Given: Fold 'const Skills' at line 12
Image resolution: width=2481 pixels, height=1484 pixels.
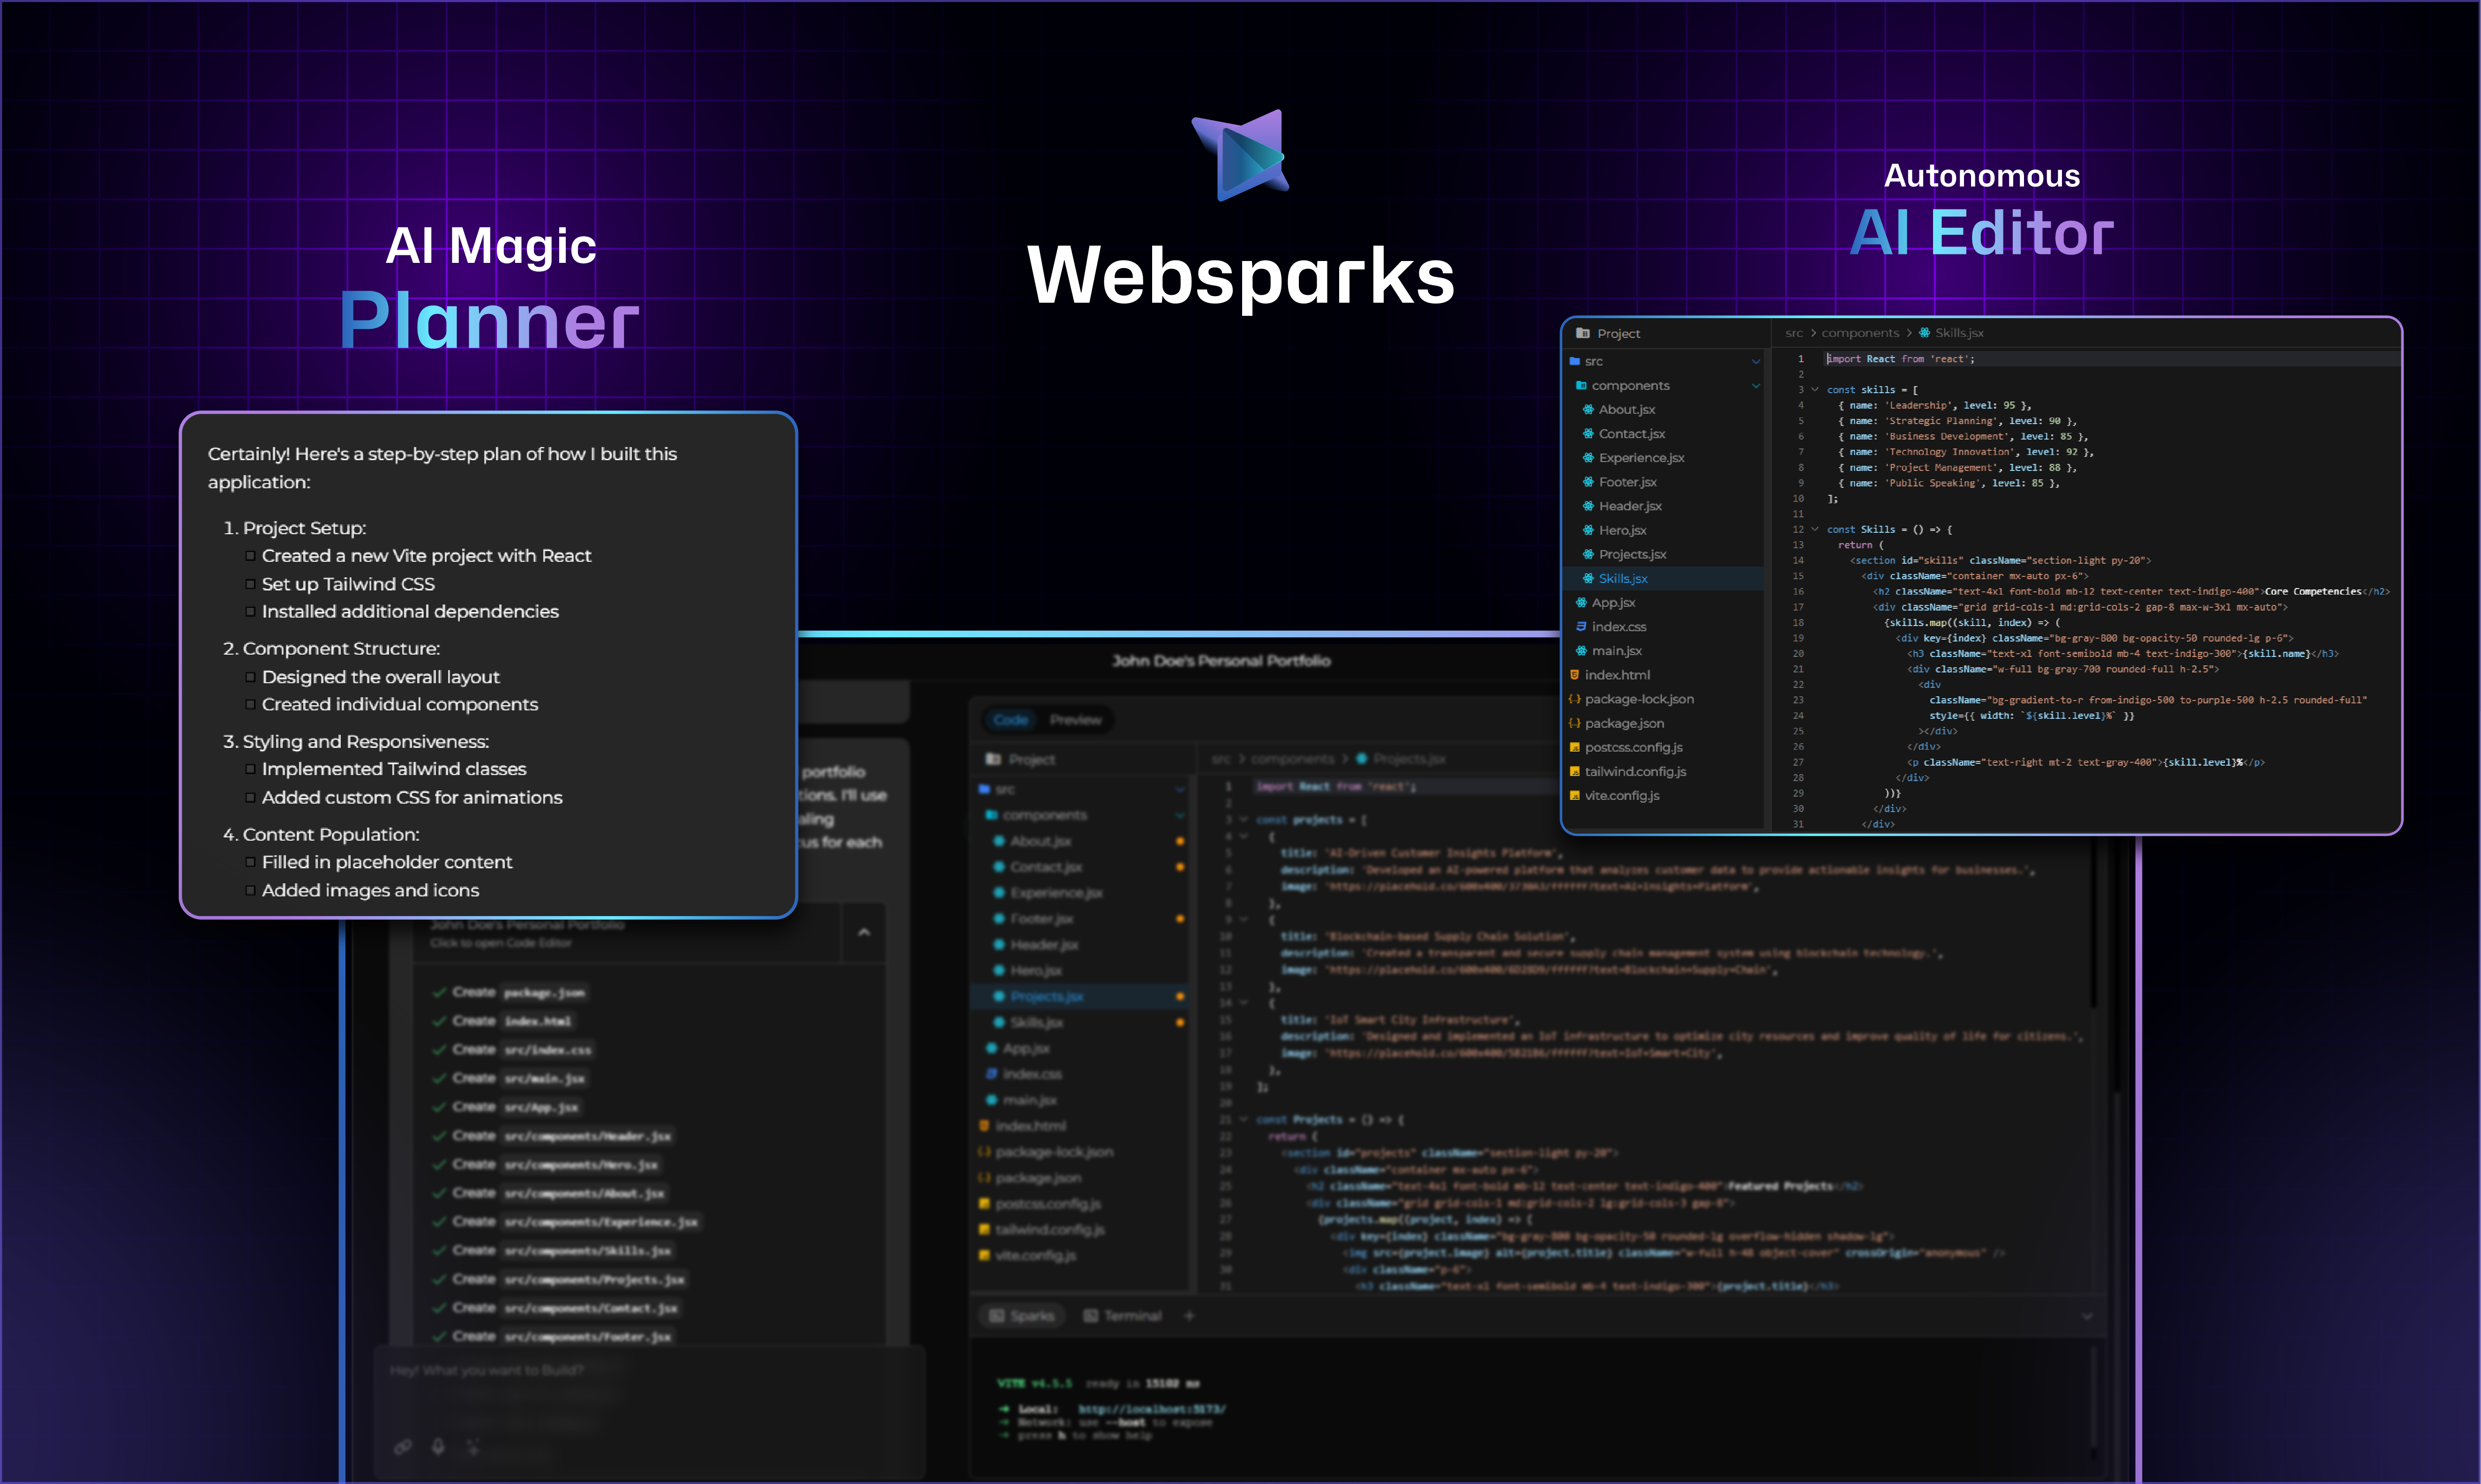Looking at the screenshot, I should pyautogui.click(x=1815, y=529).
